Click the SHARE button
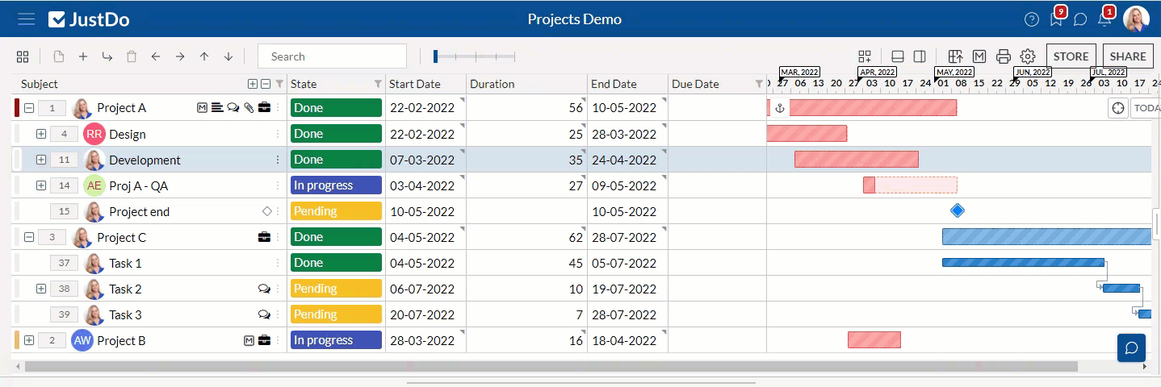The width and height of the screenshot is (1161, 387). [1128, 56]
